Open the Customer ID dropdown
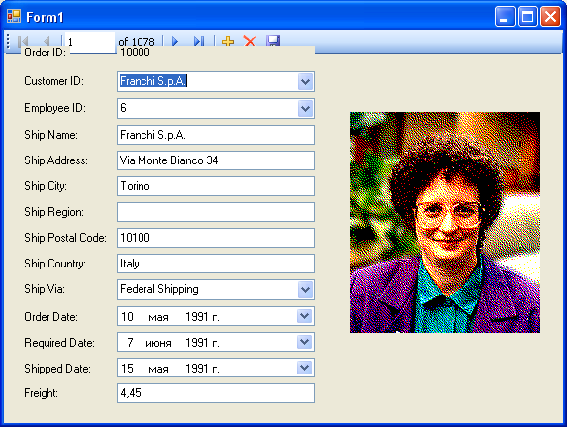567x427 pixels. coord(305,81)
